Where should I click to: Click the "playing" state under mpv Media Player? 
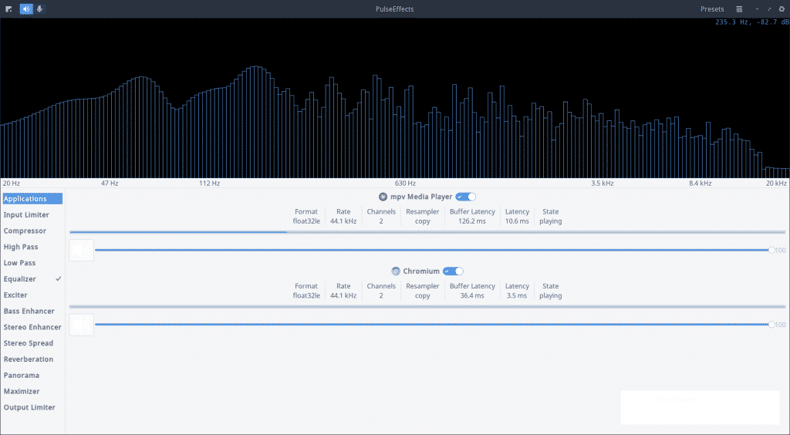550,221
